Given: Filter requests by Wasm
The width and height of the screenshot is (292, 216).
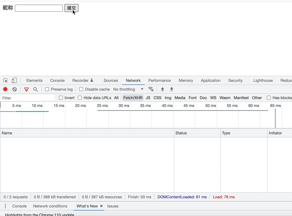Looking at the screenshot, I should tap(225, 98).
